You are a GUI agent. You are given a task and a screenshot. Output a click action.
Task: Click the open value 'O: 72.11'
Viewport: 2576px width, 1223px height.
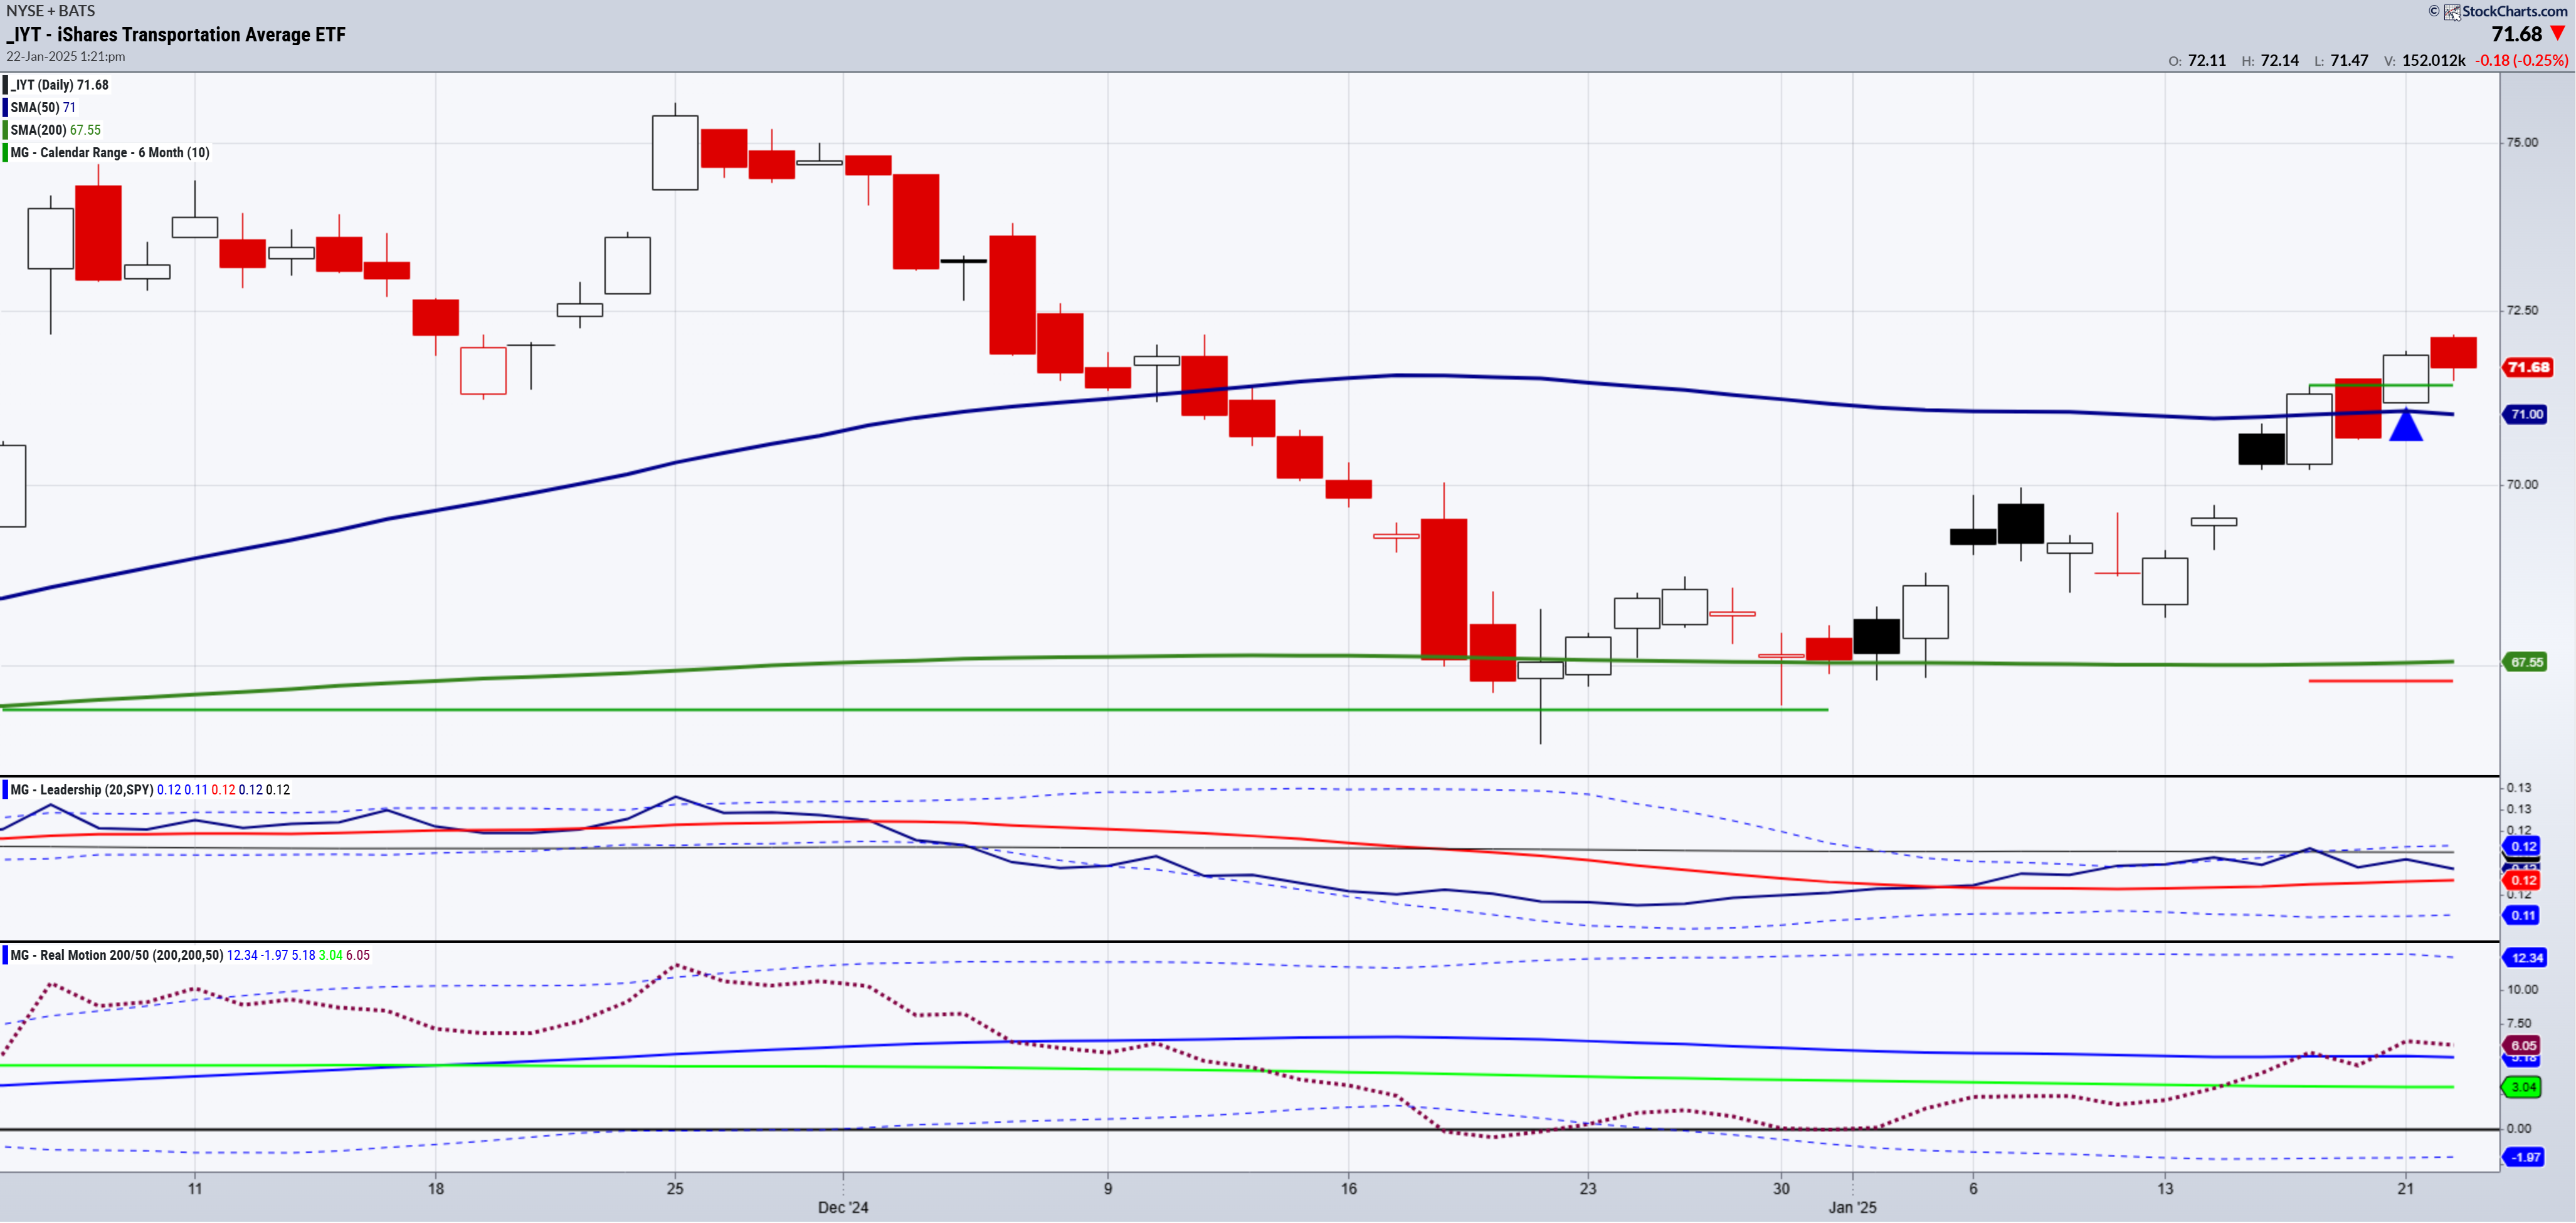(2197, 61)
